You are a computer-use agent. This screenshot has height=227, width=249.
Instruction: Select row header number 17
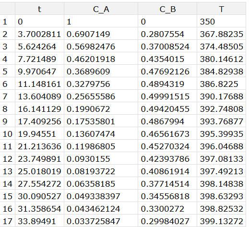click(7, 221)
